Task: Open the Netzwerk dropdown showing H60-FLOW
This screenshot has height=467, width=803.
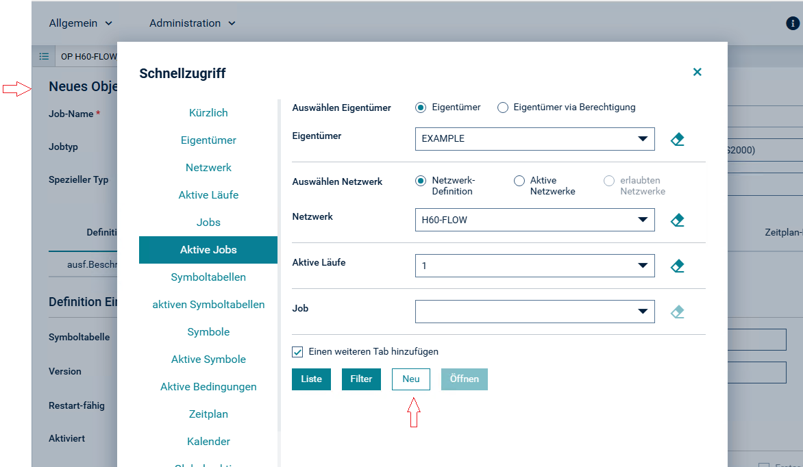Action: (x=534, y=220)
